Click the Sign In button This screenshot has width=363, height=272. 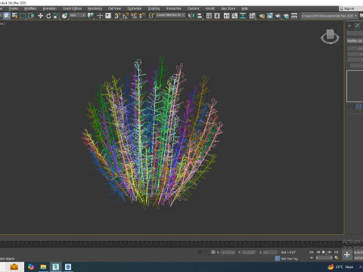click(349, 8)
